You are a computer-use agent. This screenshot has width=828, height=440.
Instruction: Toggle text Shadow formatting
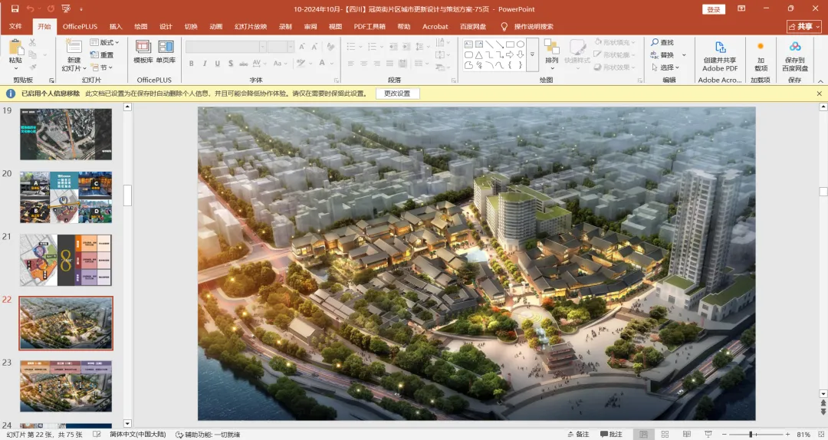click(231, 64)
